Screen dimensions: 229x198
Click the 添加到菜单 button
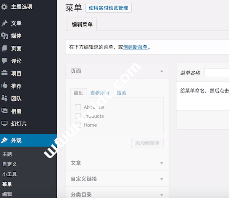(x=147, y=143)
